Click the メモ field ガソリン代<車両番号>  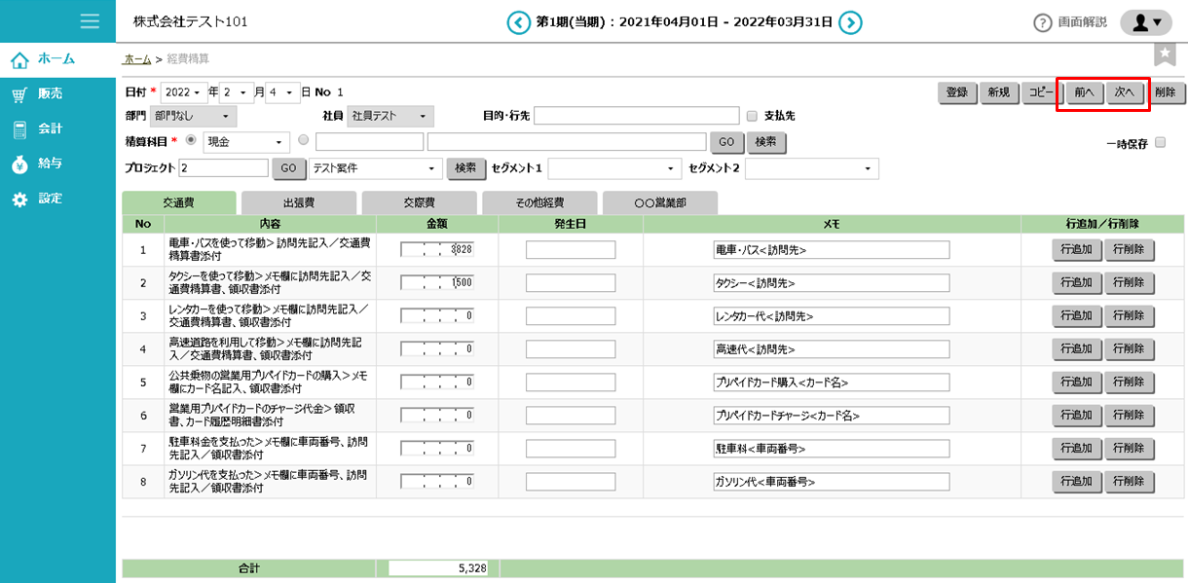(832, 482)
